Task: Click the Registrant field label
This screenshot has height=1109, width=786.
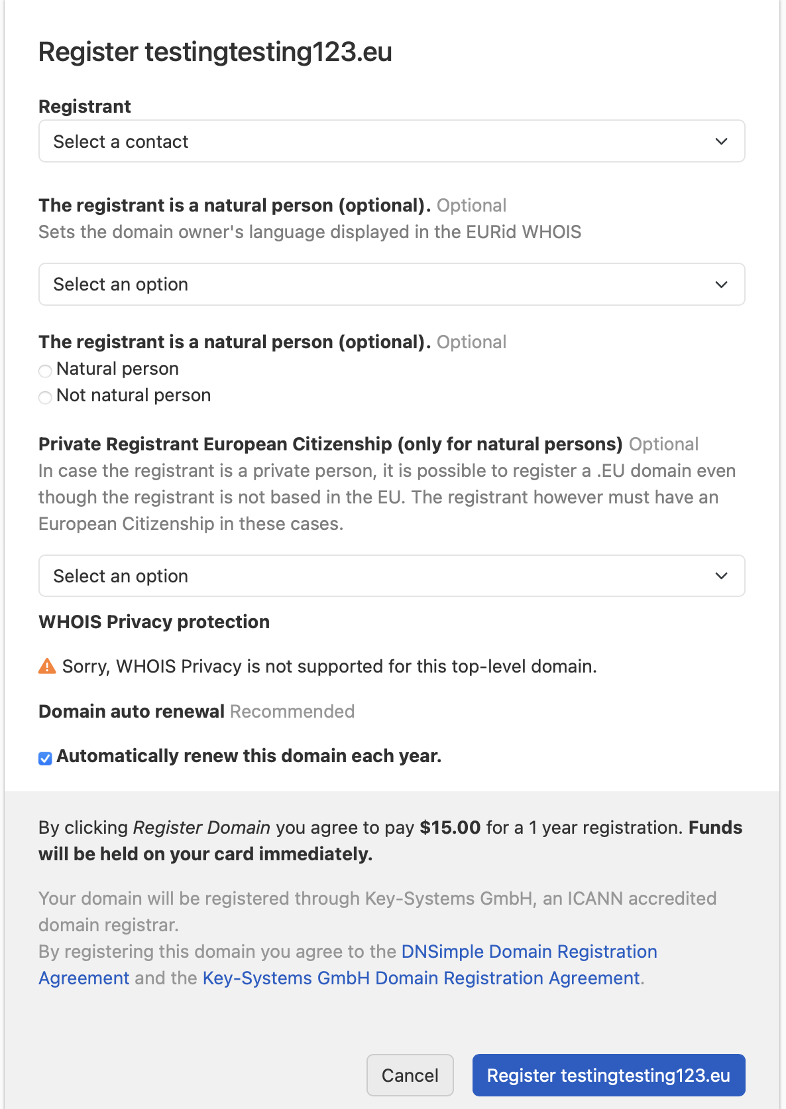Action: coord(84,106)
